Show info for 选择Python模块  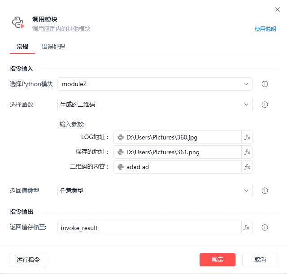point(265,84)
